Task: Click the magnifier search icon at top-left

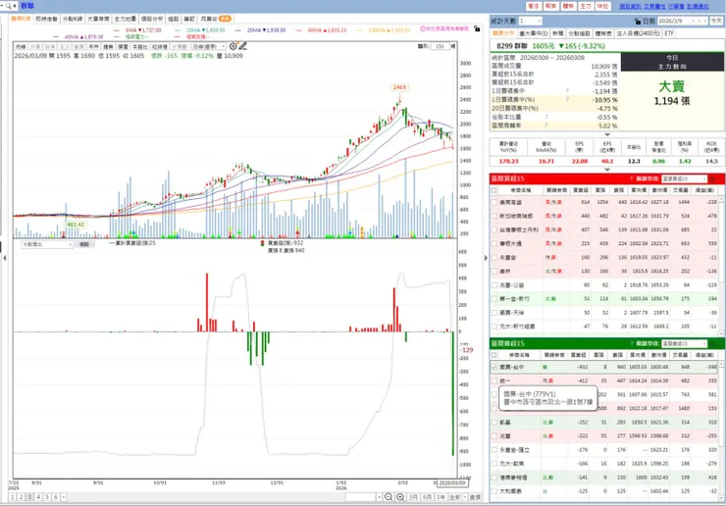Action: click(8, 6)
